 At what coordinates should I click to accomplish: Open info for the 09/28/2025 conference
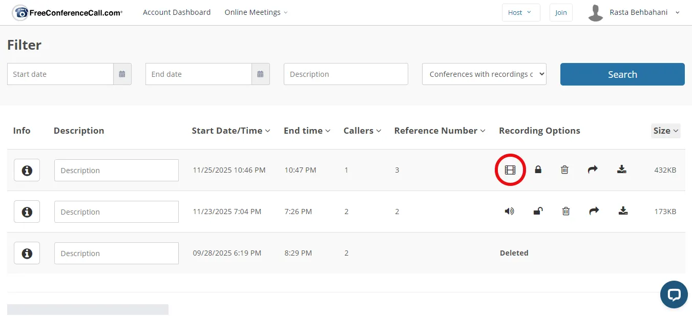[27, 254]
